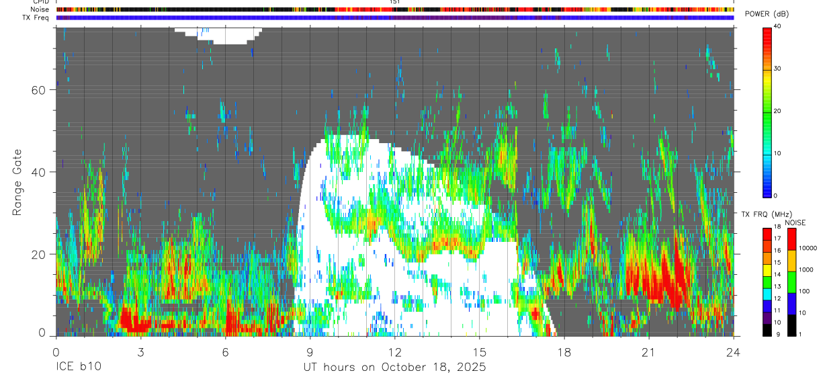Click the '3' tick on the UT hours axis
This screenshot has height=381, width=825.
pyautogui.click(x=140, y=351)
